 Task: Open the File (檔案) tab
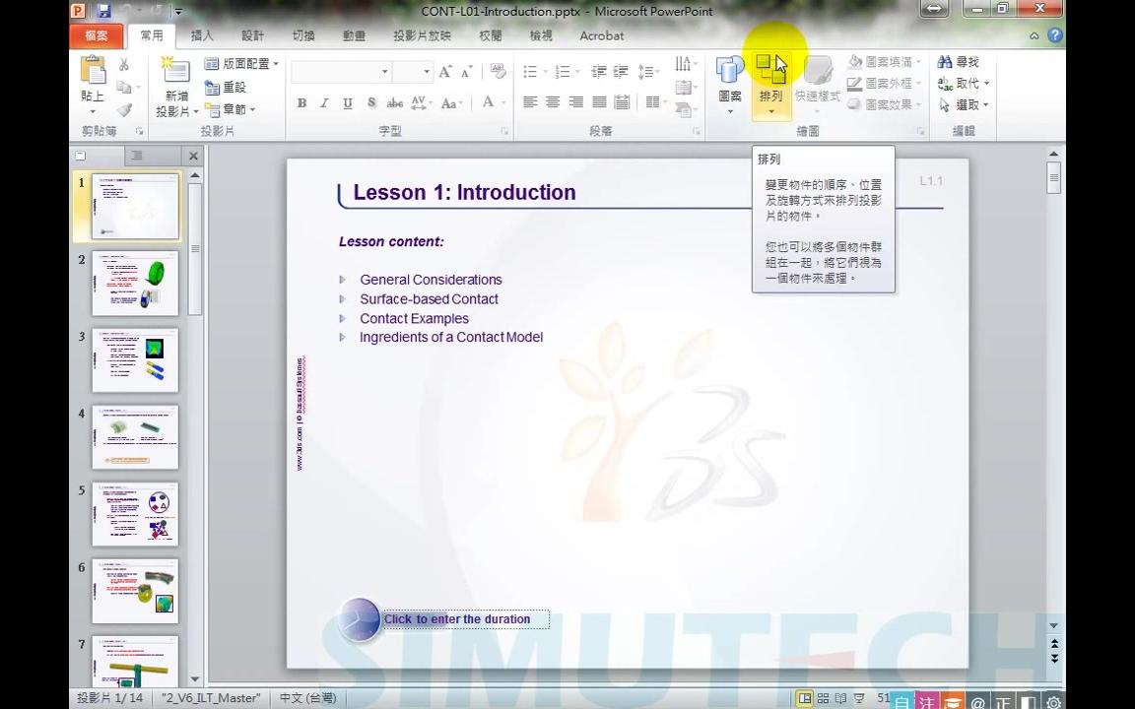(x=97, y=35)
